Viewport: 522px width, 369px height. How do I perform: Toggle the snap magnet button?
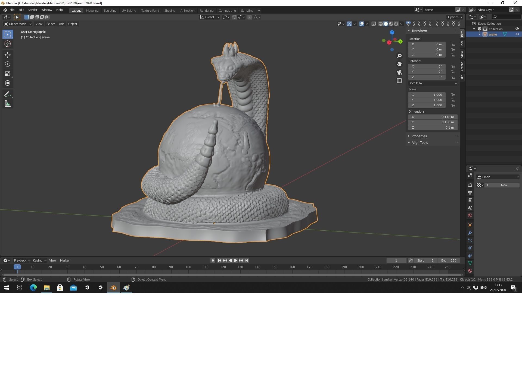tap(234, 17)
